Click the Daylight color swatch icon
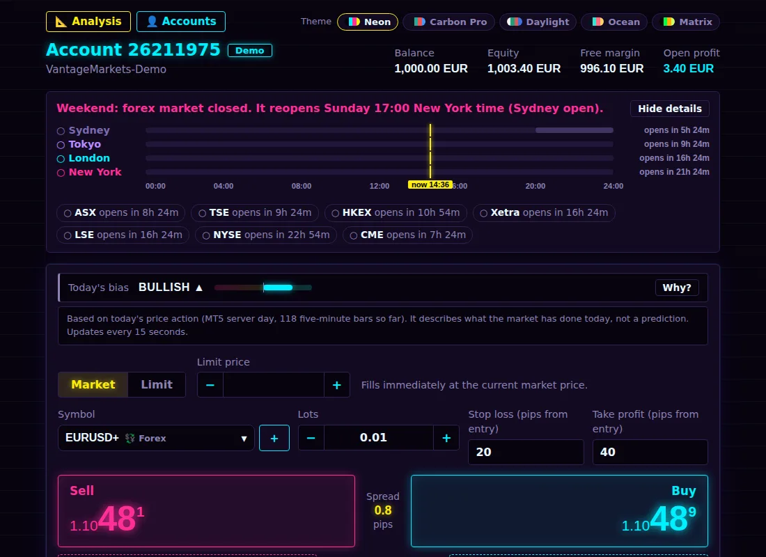Screen dimensions: 766x557 pyautogui.click(x=515, y=22)
